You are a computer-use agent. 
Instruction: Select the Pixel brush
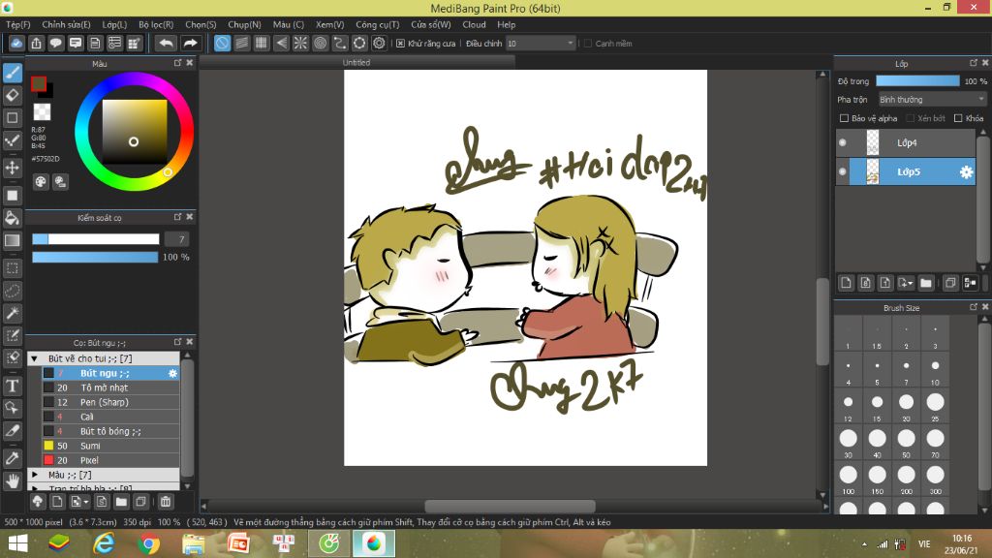[110, 460]
